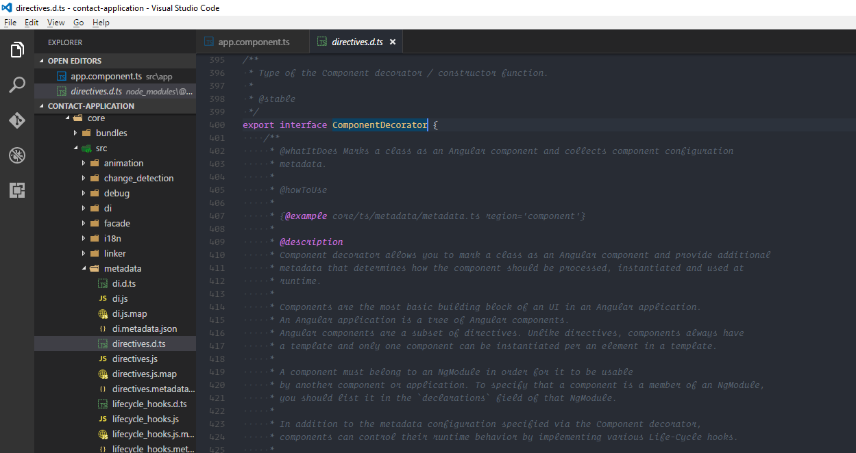Click the TS icon beside lifecycle_hooks.d.ts

tap(103, 404)
